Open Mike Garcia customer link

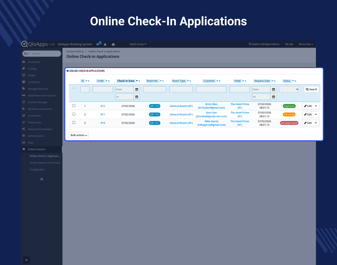(212, 123)
